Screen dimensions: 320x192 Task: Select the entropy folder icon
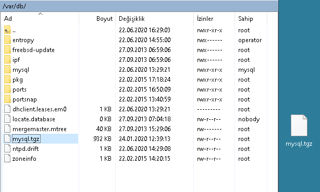[x=7, y=40]
